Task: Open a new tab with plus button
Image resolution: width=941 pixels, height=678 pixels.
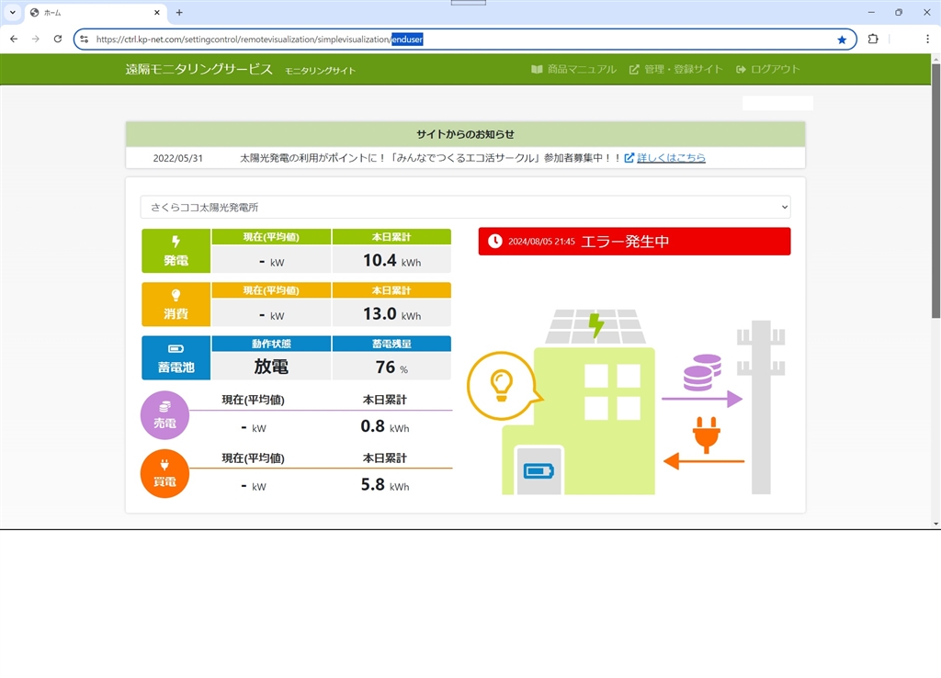Action: (x=179, y=12)
